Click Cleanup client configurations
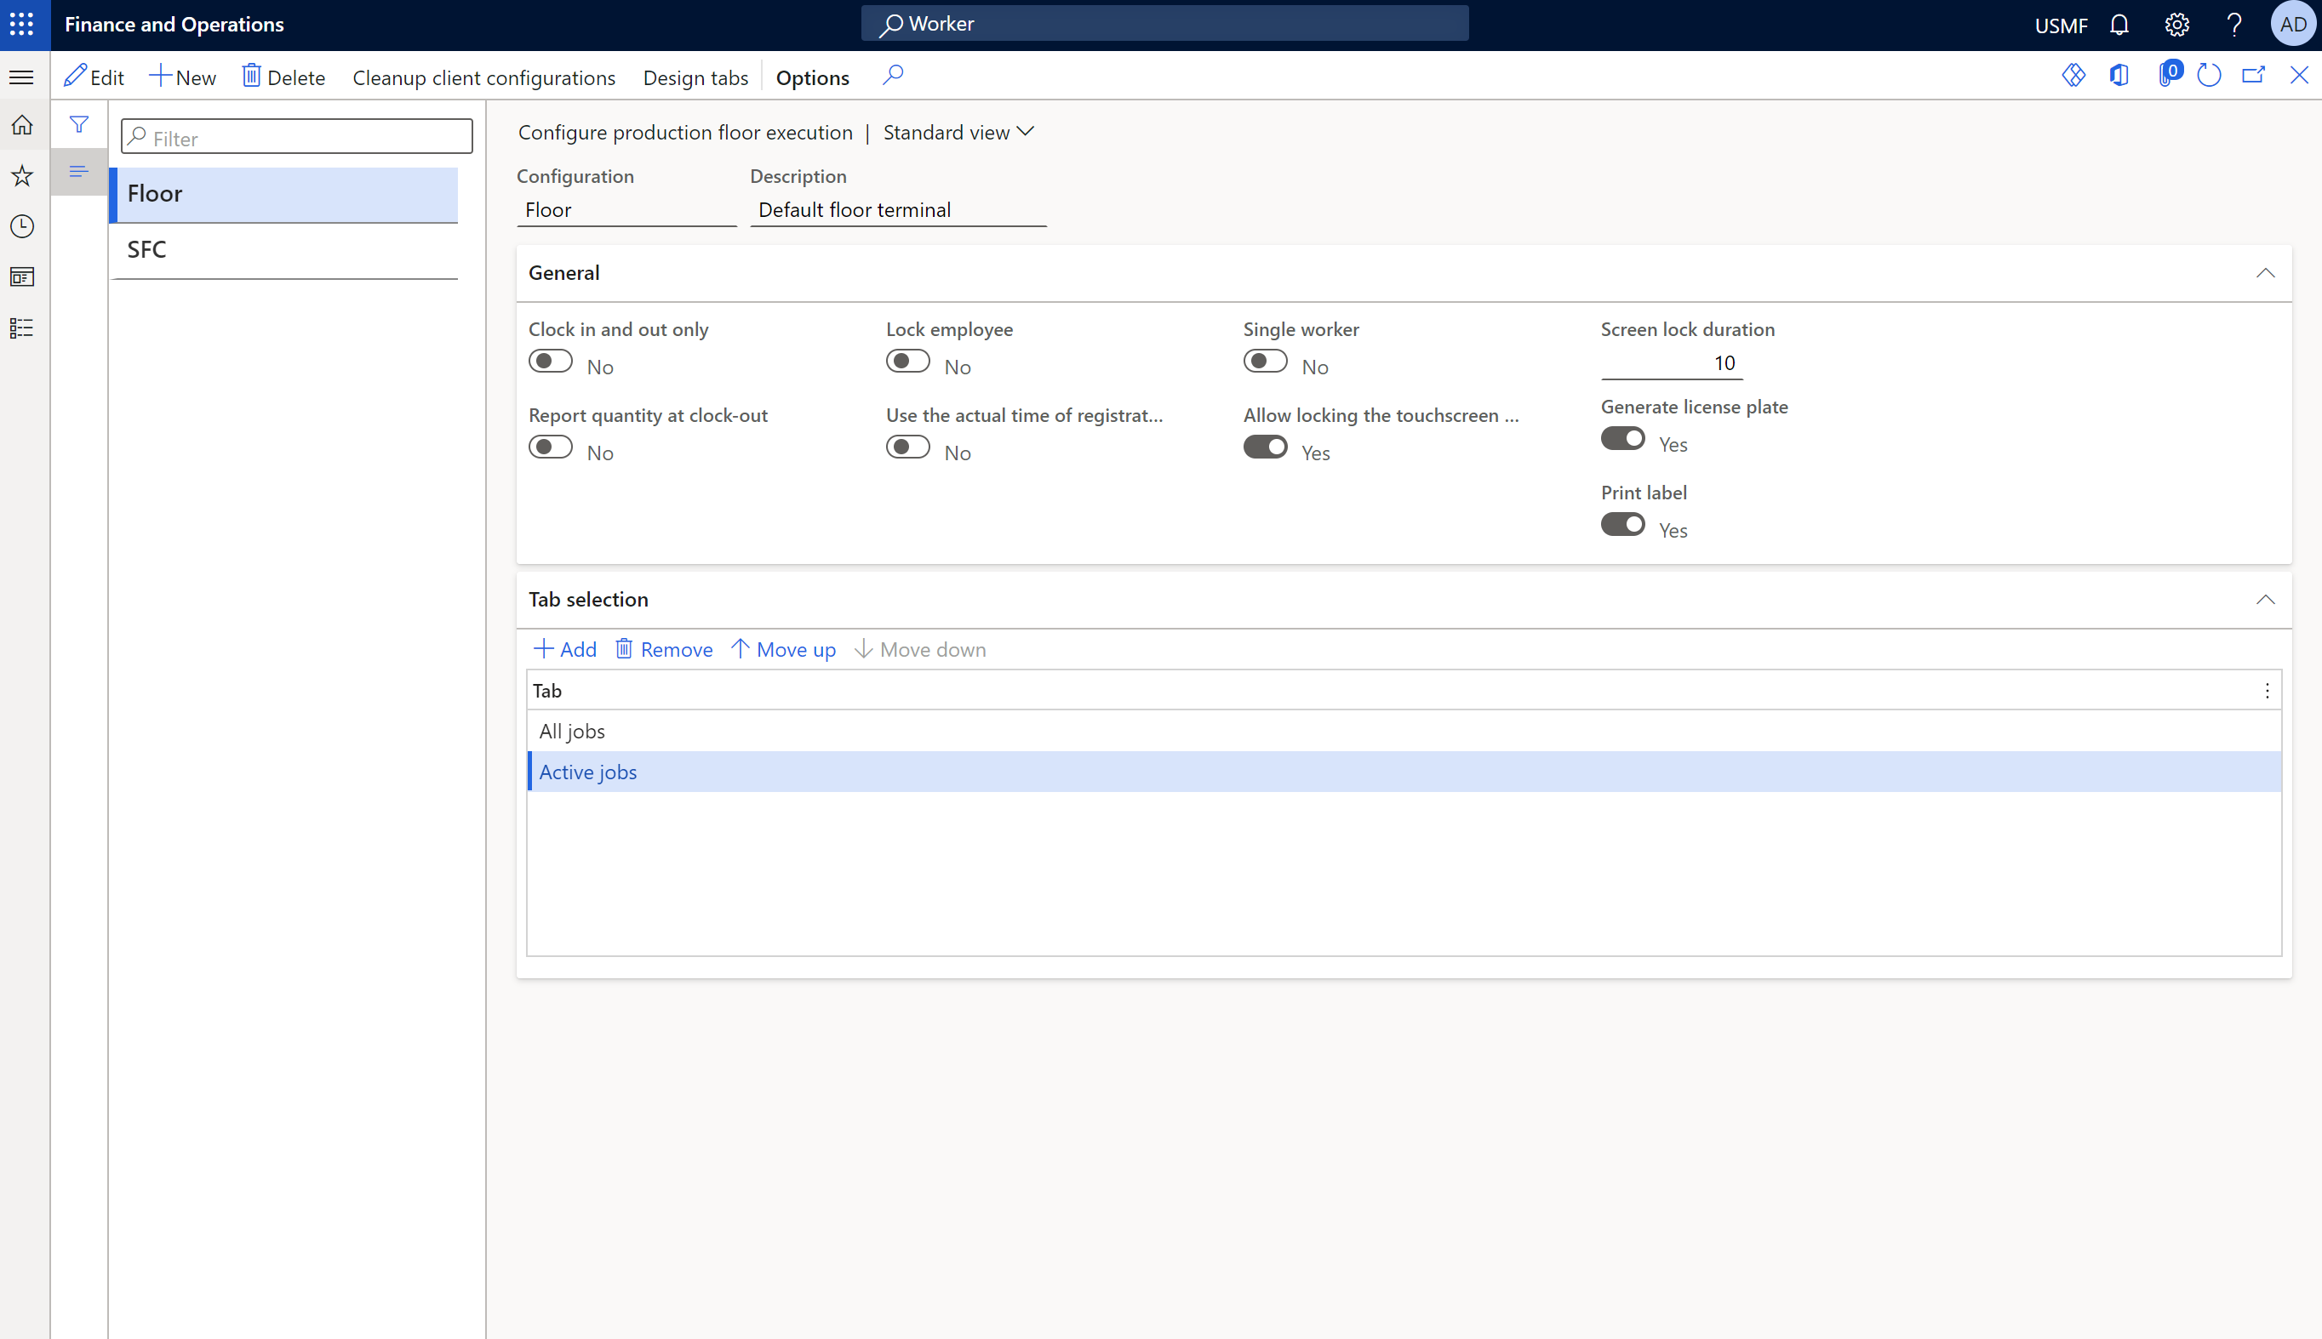Screen dimensions: 2322x1339 [484, 77]
